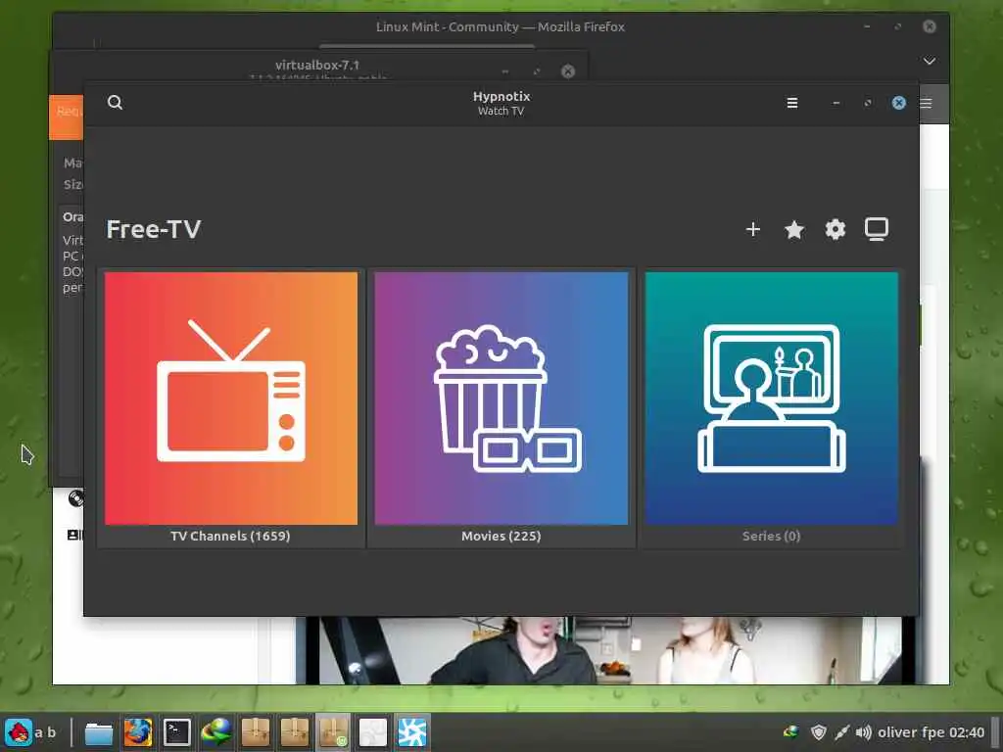Launch Firefox from the taskbar
Image resolution: width=1003 pixels, height=752 pixels.
point(137,732)
